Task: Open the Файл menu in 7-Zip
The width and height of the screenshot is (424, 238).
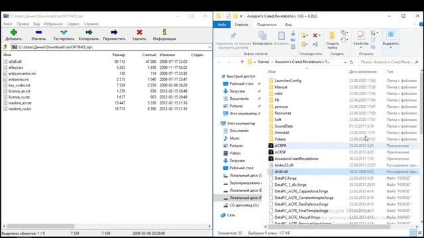Action: click(8, 24)
